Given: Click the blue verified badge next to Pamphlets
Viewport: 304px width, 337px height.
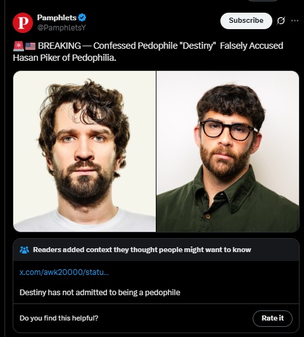Looking at the screenshot, I should tap(82, 17).
